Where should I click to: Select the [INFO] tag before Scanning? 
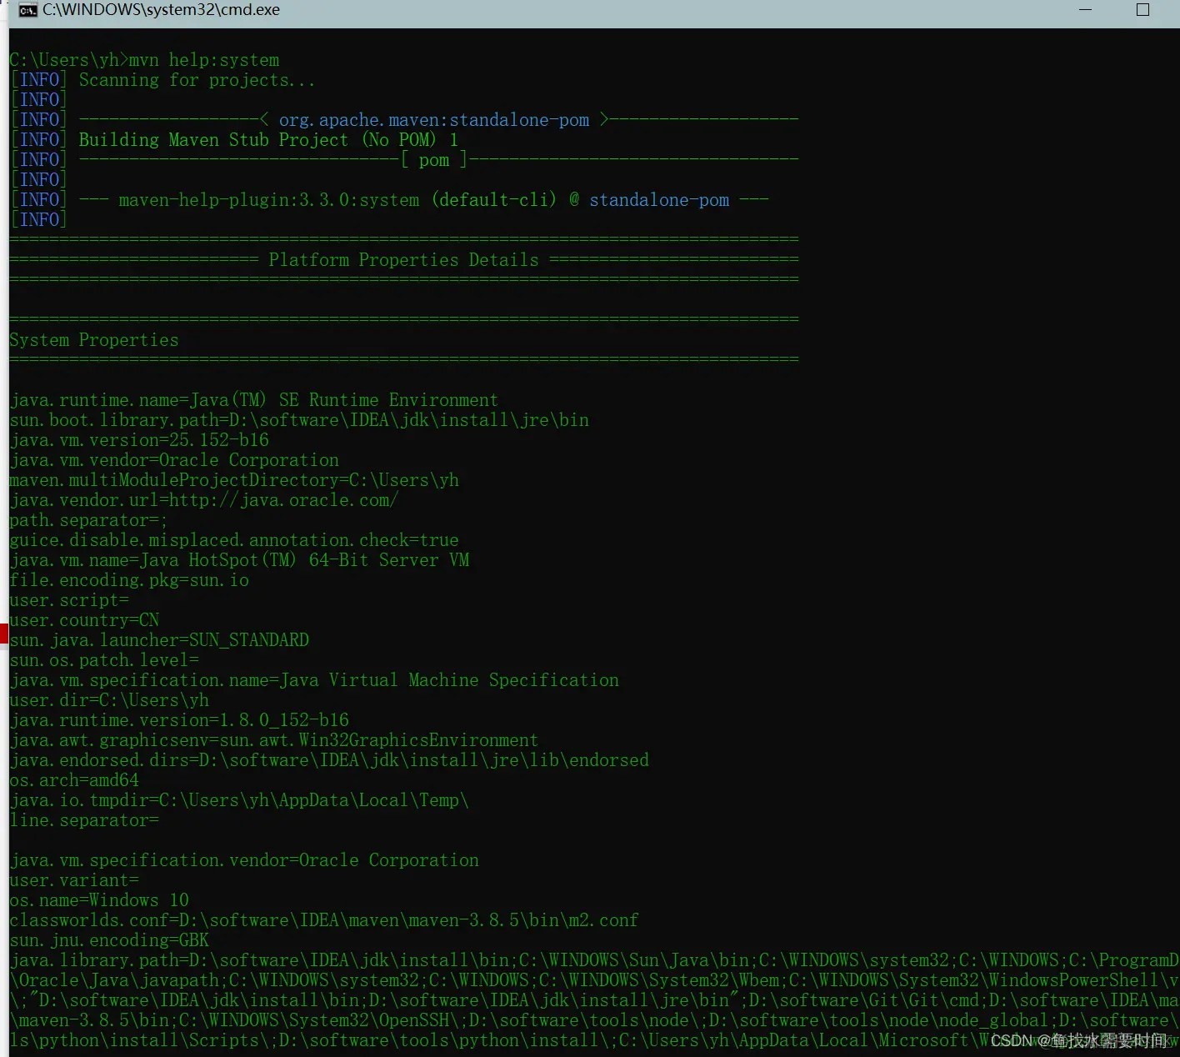click(x=38, y=80)
